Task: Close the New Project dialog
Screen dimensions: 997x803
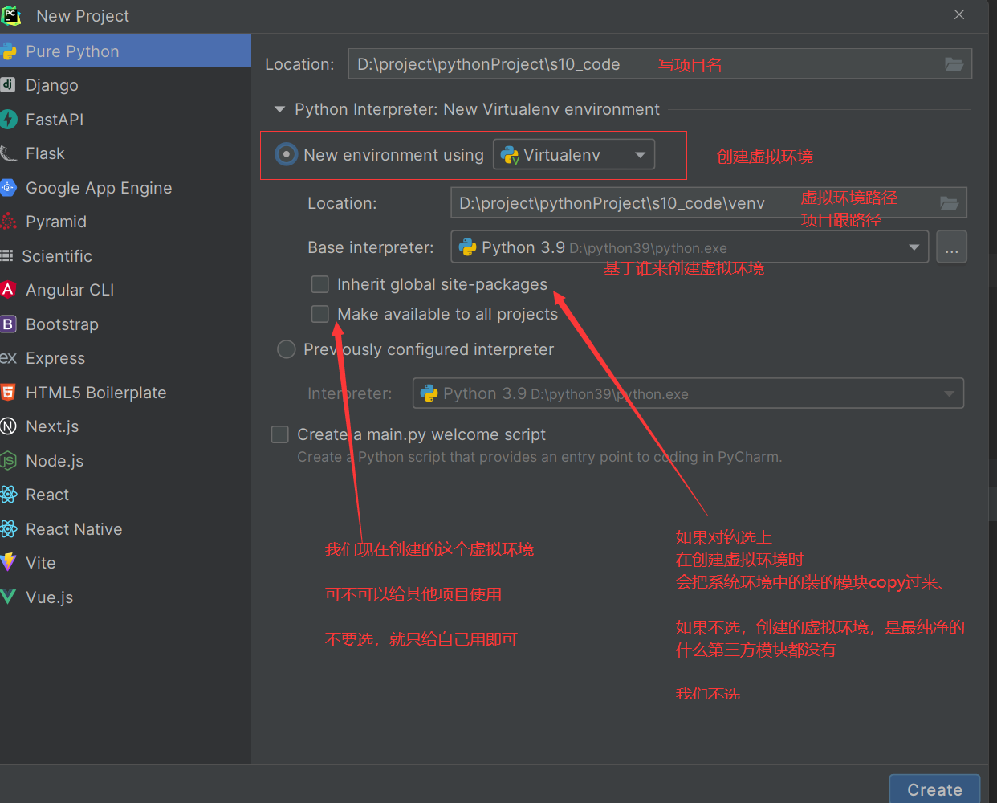Action: click(x=959, y=14)
